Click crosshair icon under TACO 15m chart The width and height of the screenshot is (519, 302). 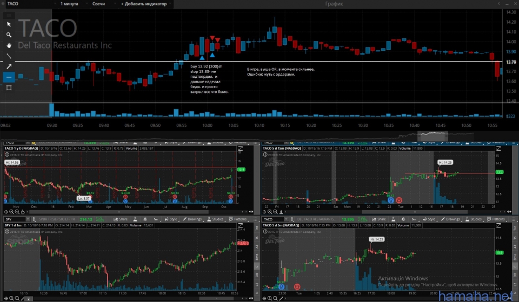click(264, 212)
